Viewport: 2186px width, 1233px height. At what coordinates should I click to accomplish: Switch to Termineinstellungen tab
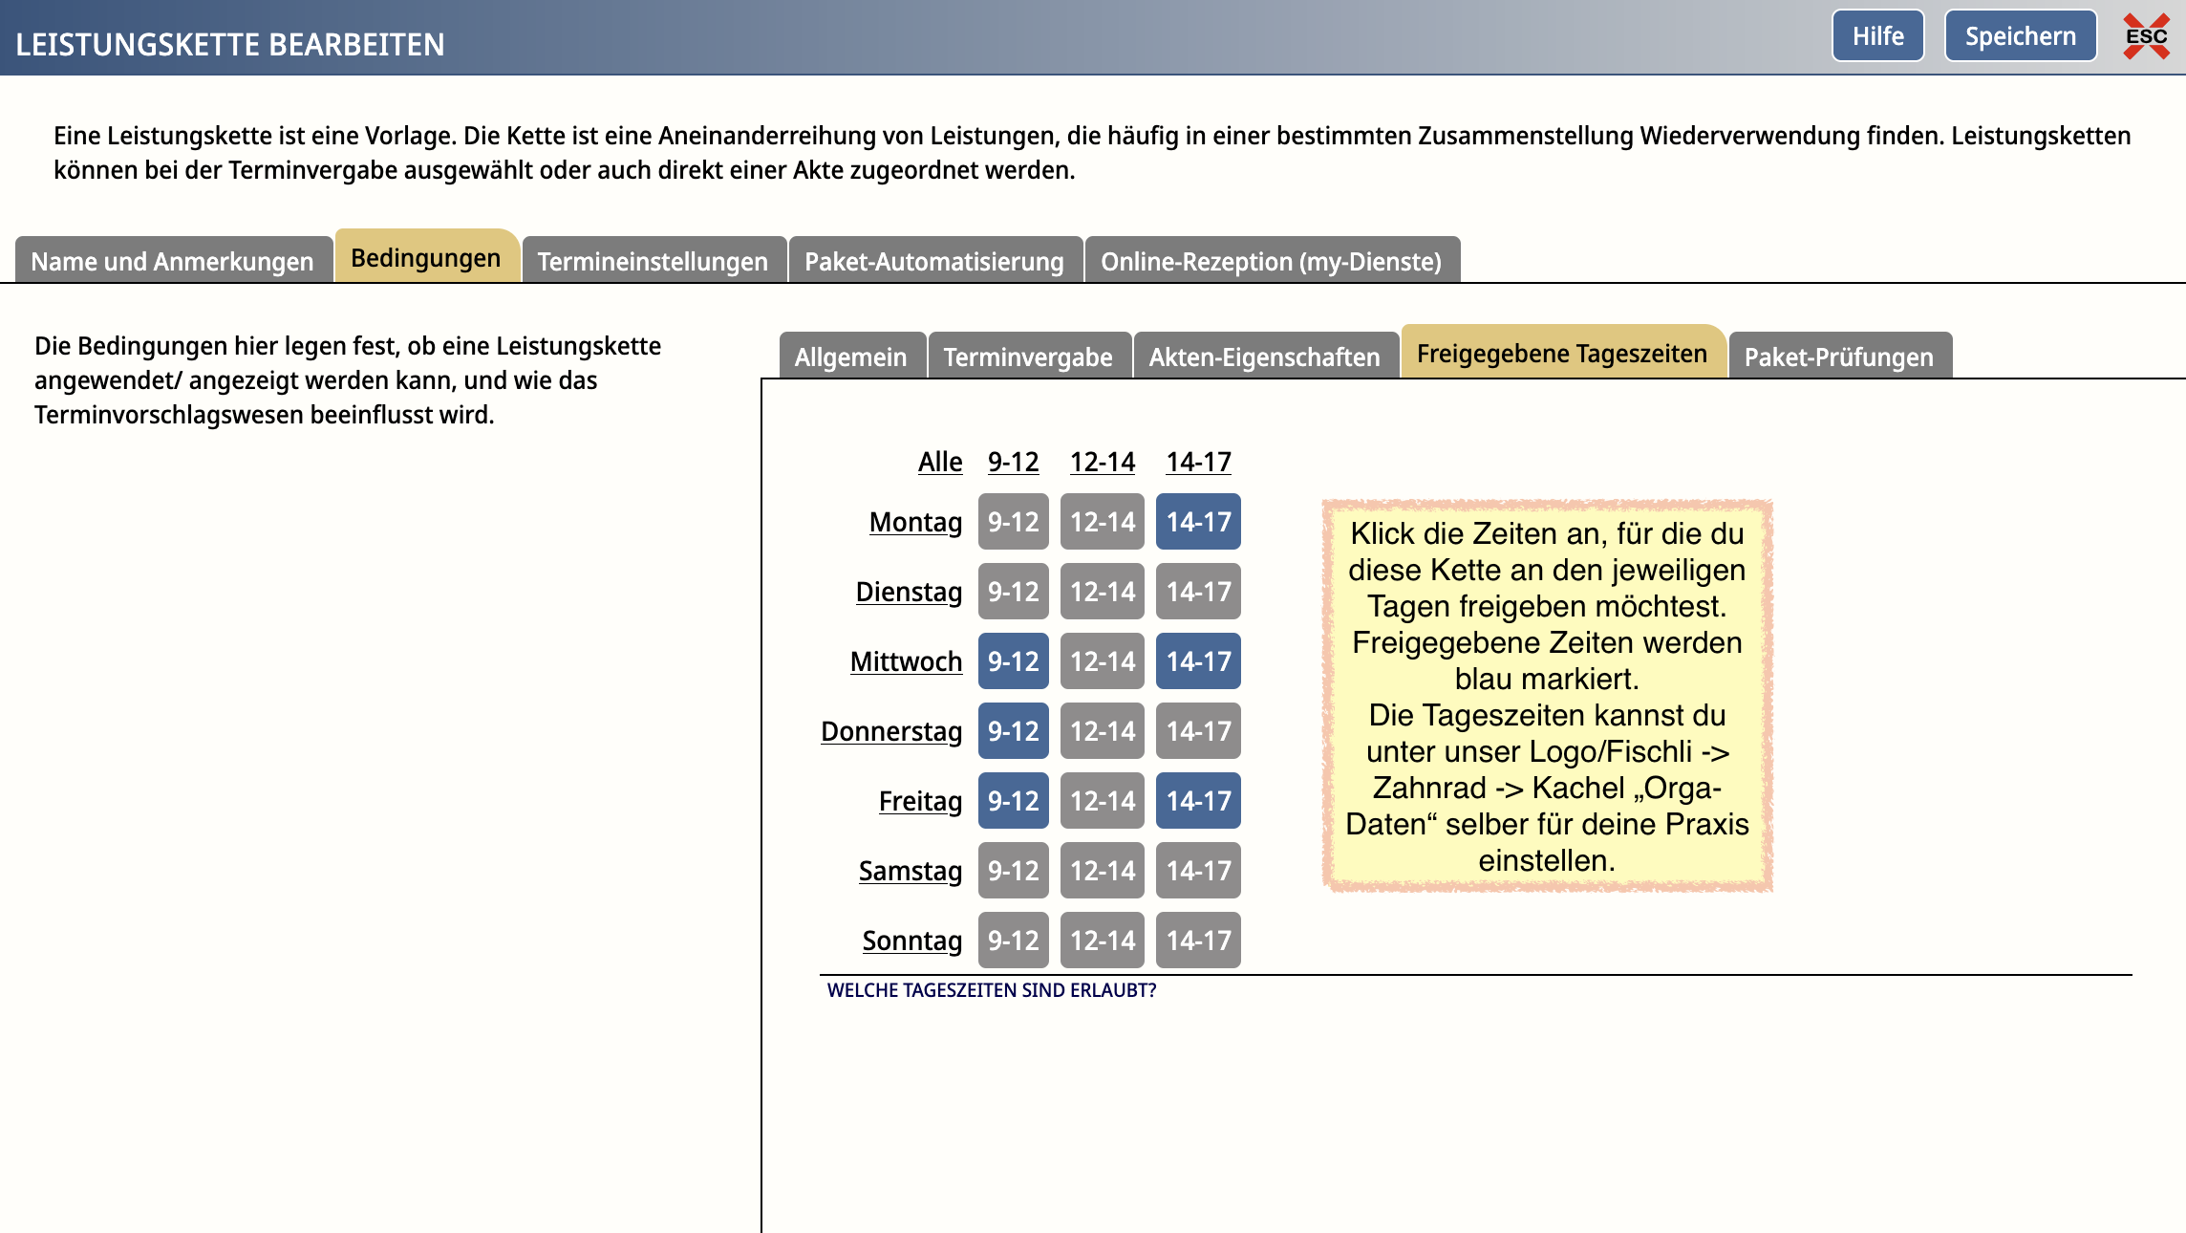tap(653, 261)
